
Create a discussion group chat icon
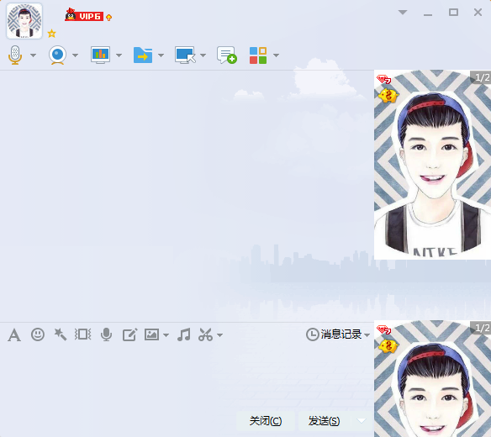point(227,55)
